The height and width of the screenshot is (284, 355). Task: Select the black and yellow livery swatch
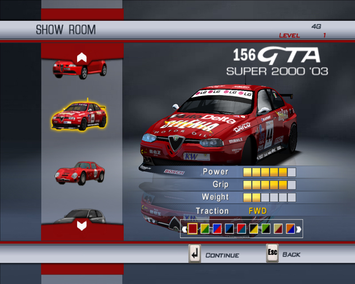point(254,229)
